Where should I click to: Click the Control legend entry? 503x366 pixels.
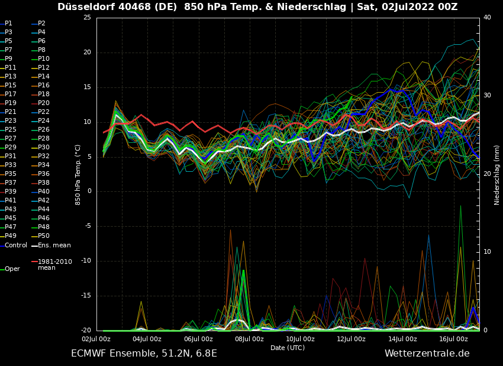tap(16, 245)
